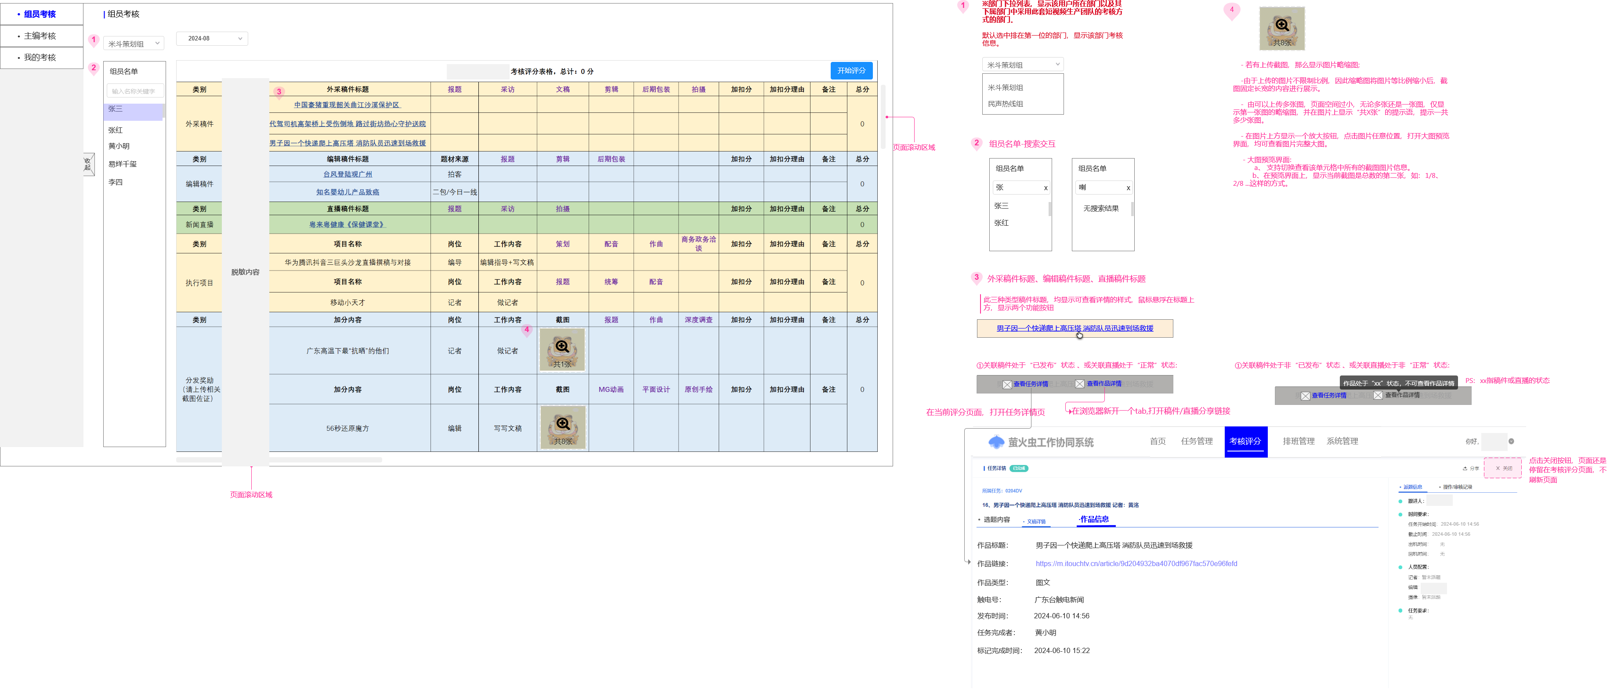The height and width of the screenshot is (693, 1610).
Task: Clear the '张' search text with the x
Action: pyautogui.click(x=1046, y=188)
